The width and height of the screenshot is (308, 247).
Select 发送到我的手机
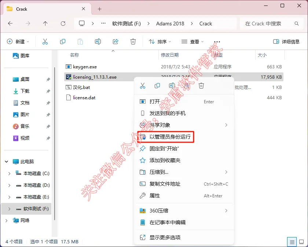(184, 113)
